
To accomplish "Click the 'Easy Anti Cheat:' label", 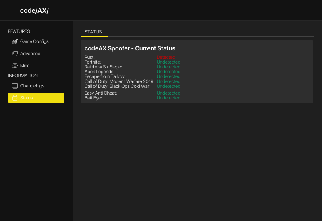I will point(101,93).
